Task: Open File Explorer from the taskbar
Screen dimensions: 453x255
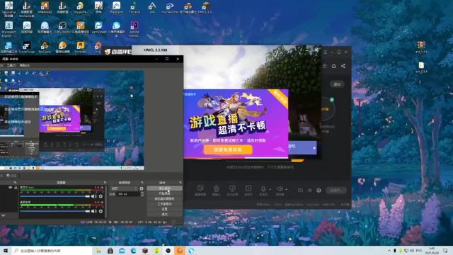Action: pos(98,251)
